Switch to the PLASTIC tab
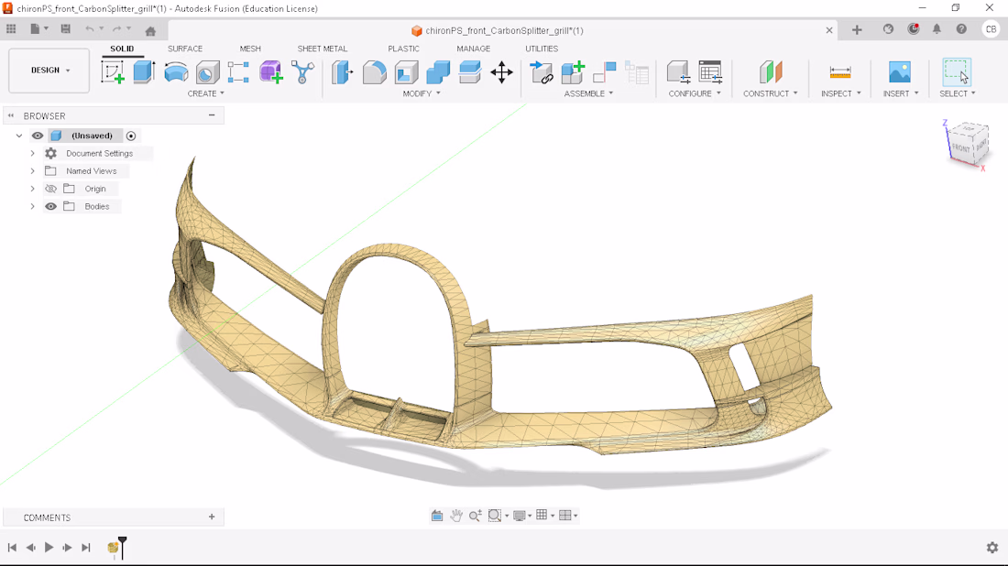 (x=404, y=49)
